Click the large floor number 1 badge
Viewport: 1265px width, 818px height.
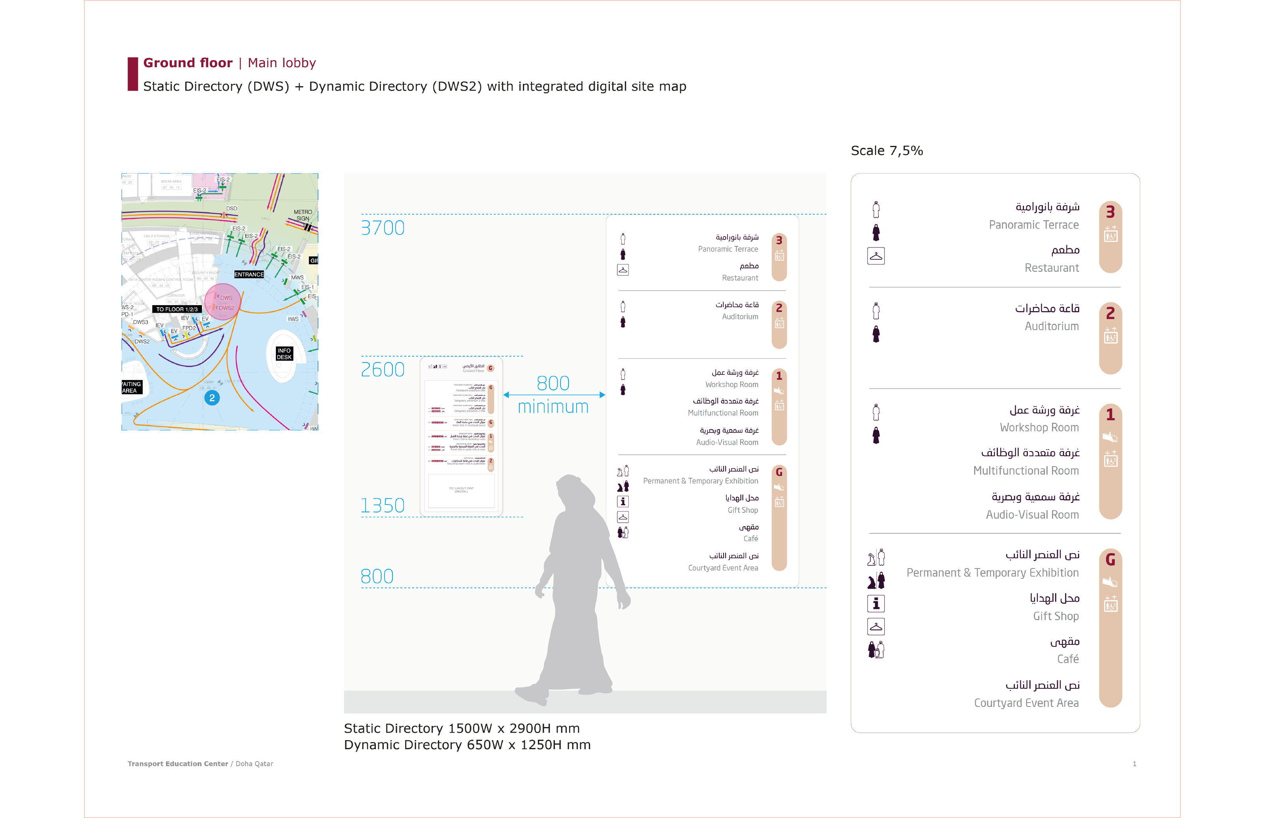(1110, 414)
